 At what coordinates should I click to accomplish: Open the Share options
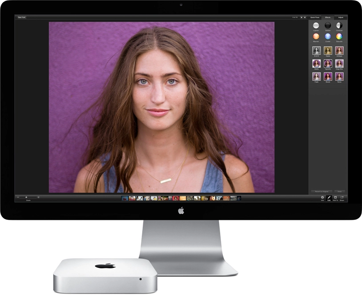(342, 198)
